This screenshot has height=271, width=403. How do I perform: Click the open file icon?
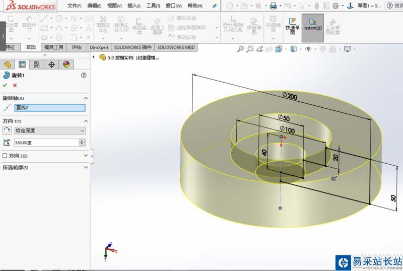click(x=244, y=6)
